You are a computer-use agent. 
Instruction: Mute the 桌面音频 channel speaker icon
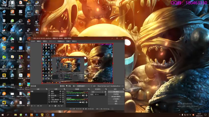point(83,102)
